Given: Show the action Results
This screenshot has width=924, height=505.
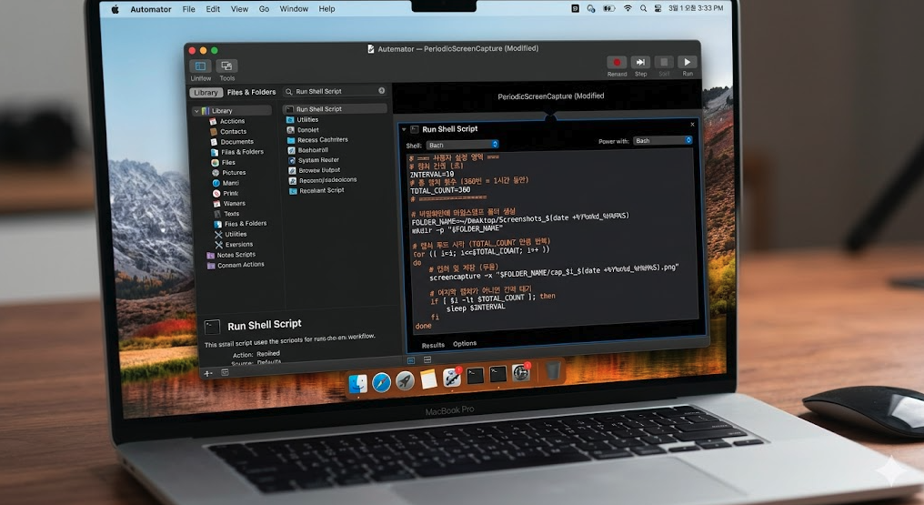Looking at the screenshot, I should click(433, 345).
